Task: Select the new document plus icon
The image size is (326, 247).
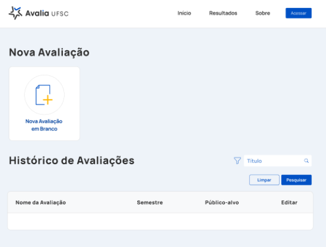Action: [x=44, y=95]
